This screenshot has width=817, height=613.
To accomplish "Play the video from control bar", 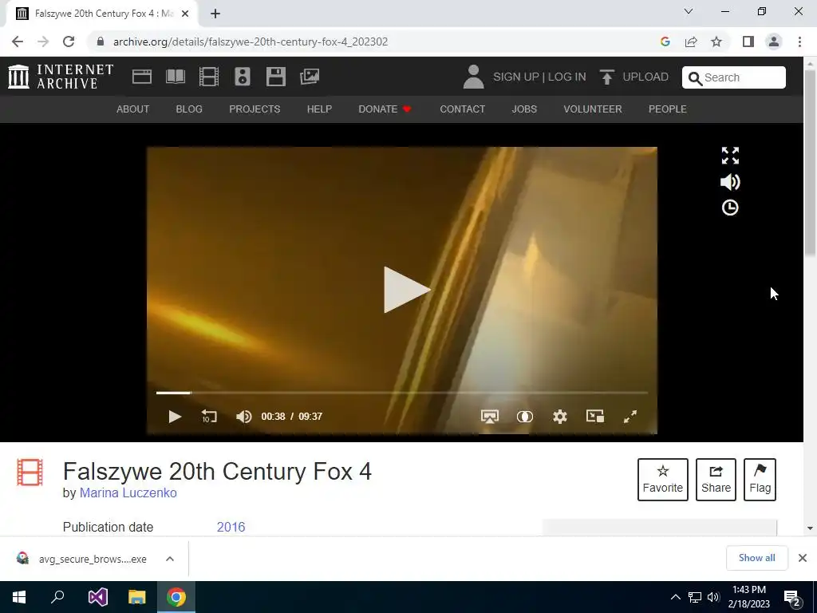I will (175, 417).
